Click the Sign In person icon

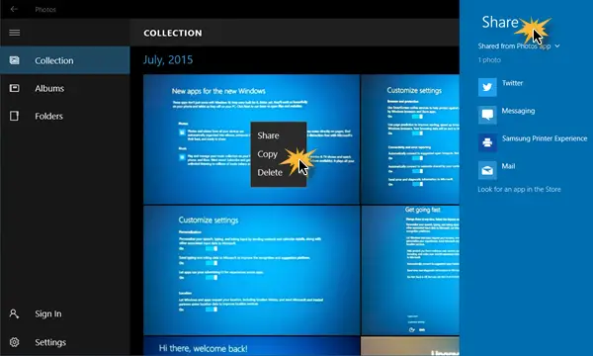click(x=14, y=313)
